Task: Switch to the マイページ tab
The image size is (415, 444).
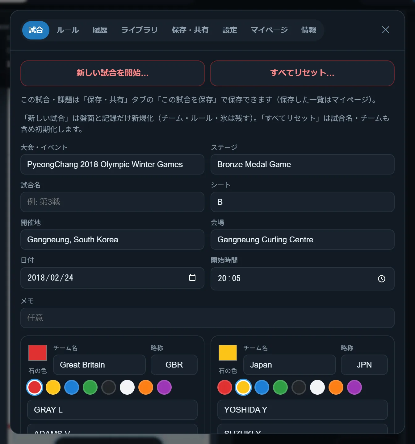Action: [269, 30]
